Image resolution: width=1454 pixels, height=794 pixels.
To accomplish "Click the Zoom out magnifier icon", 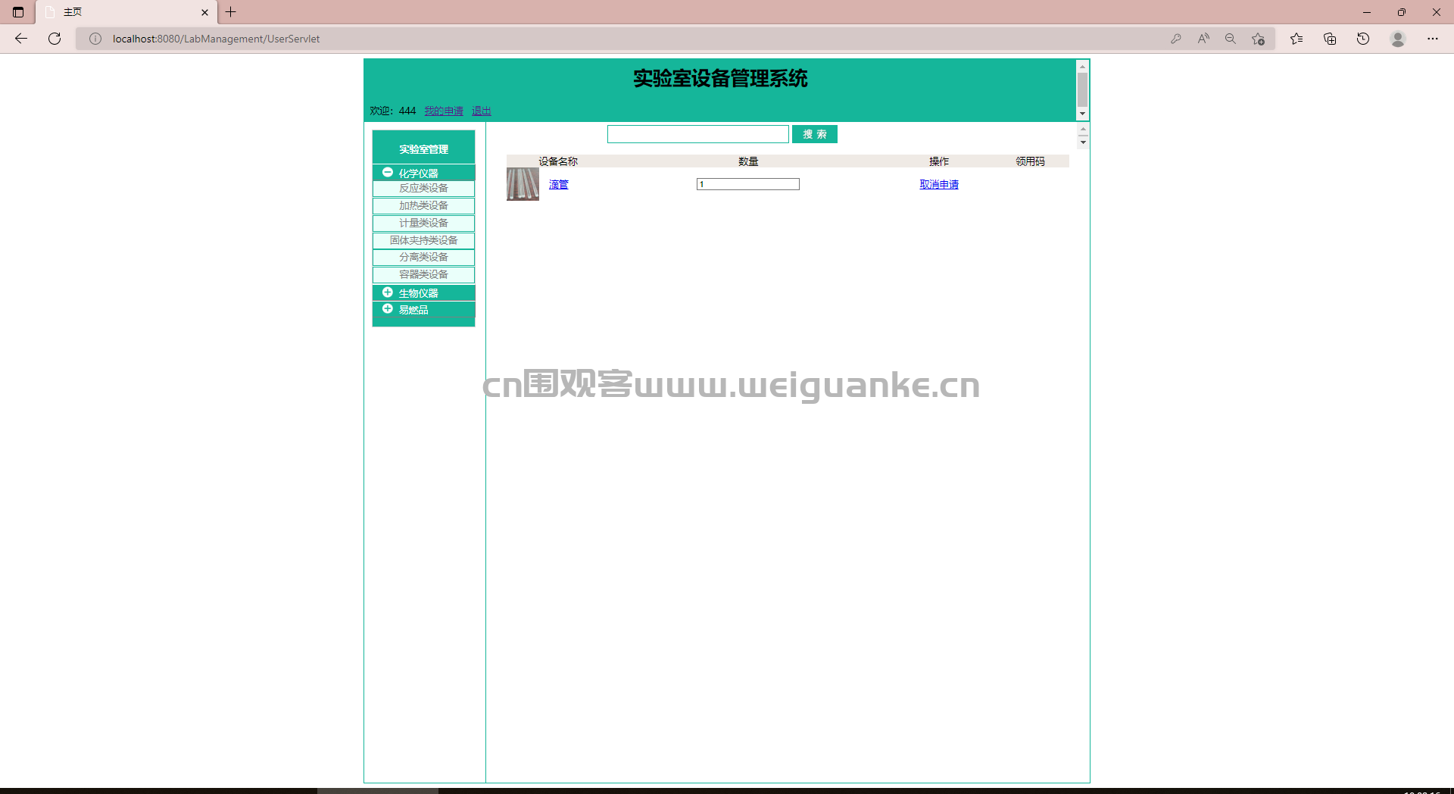I will coord(1231,39).
